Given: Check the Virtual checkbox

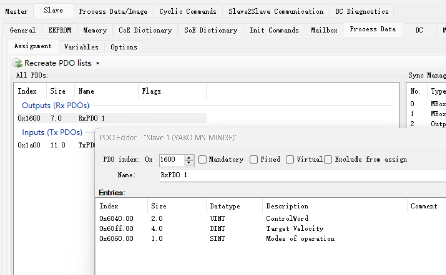Looking at the screenshot, I should [x=290, y=159].
